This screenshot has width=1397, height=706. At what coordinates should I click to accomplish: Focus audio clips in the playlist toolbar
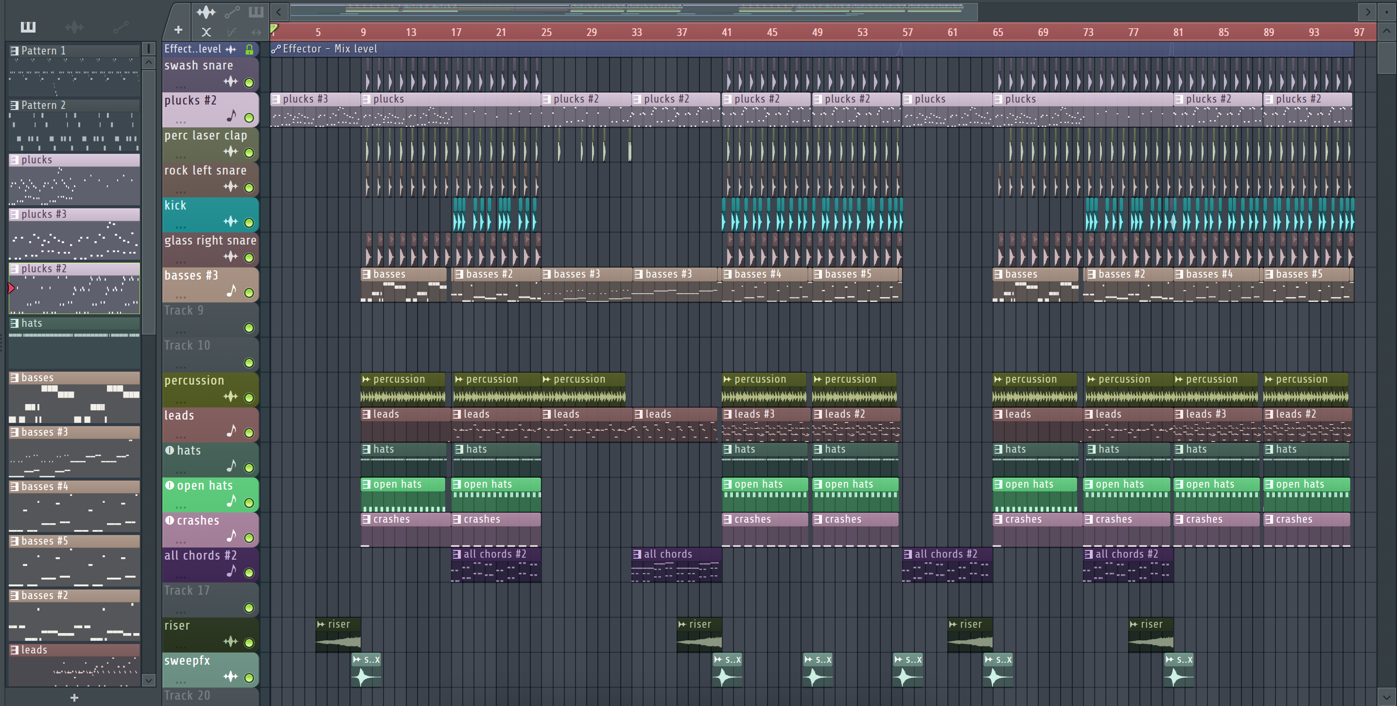point(206,12)
